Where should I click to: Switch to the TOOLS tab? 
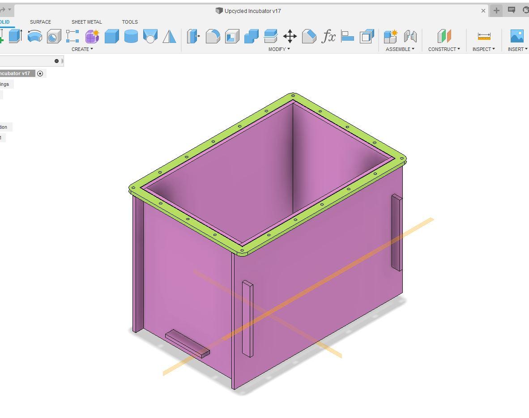tap(130, 22)
